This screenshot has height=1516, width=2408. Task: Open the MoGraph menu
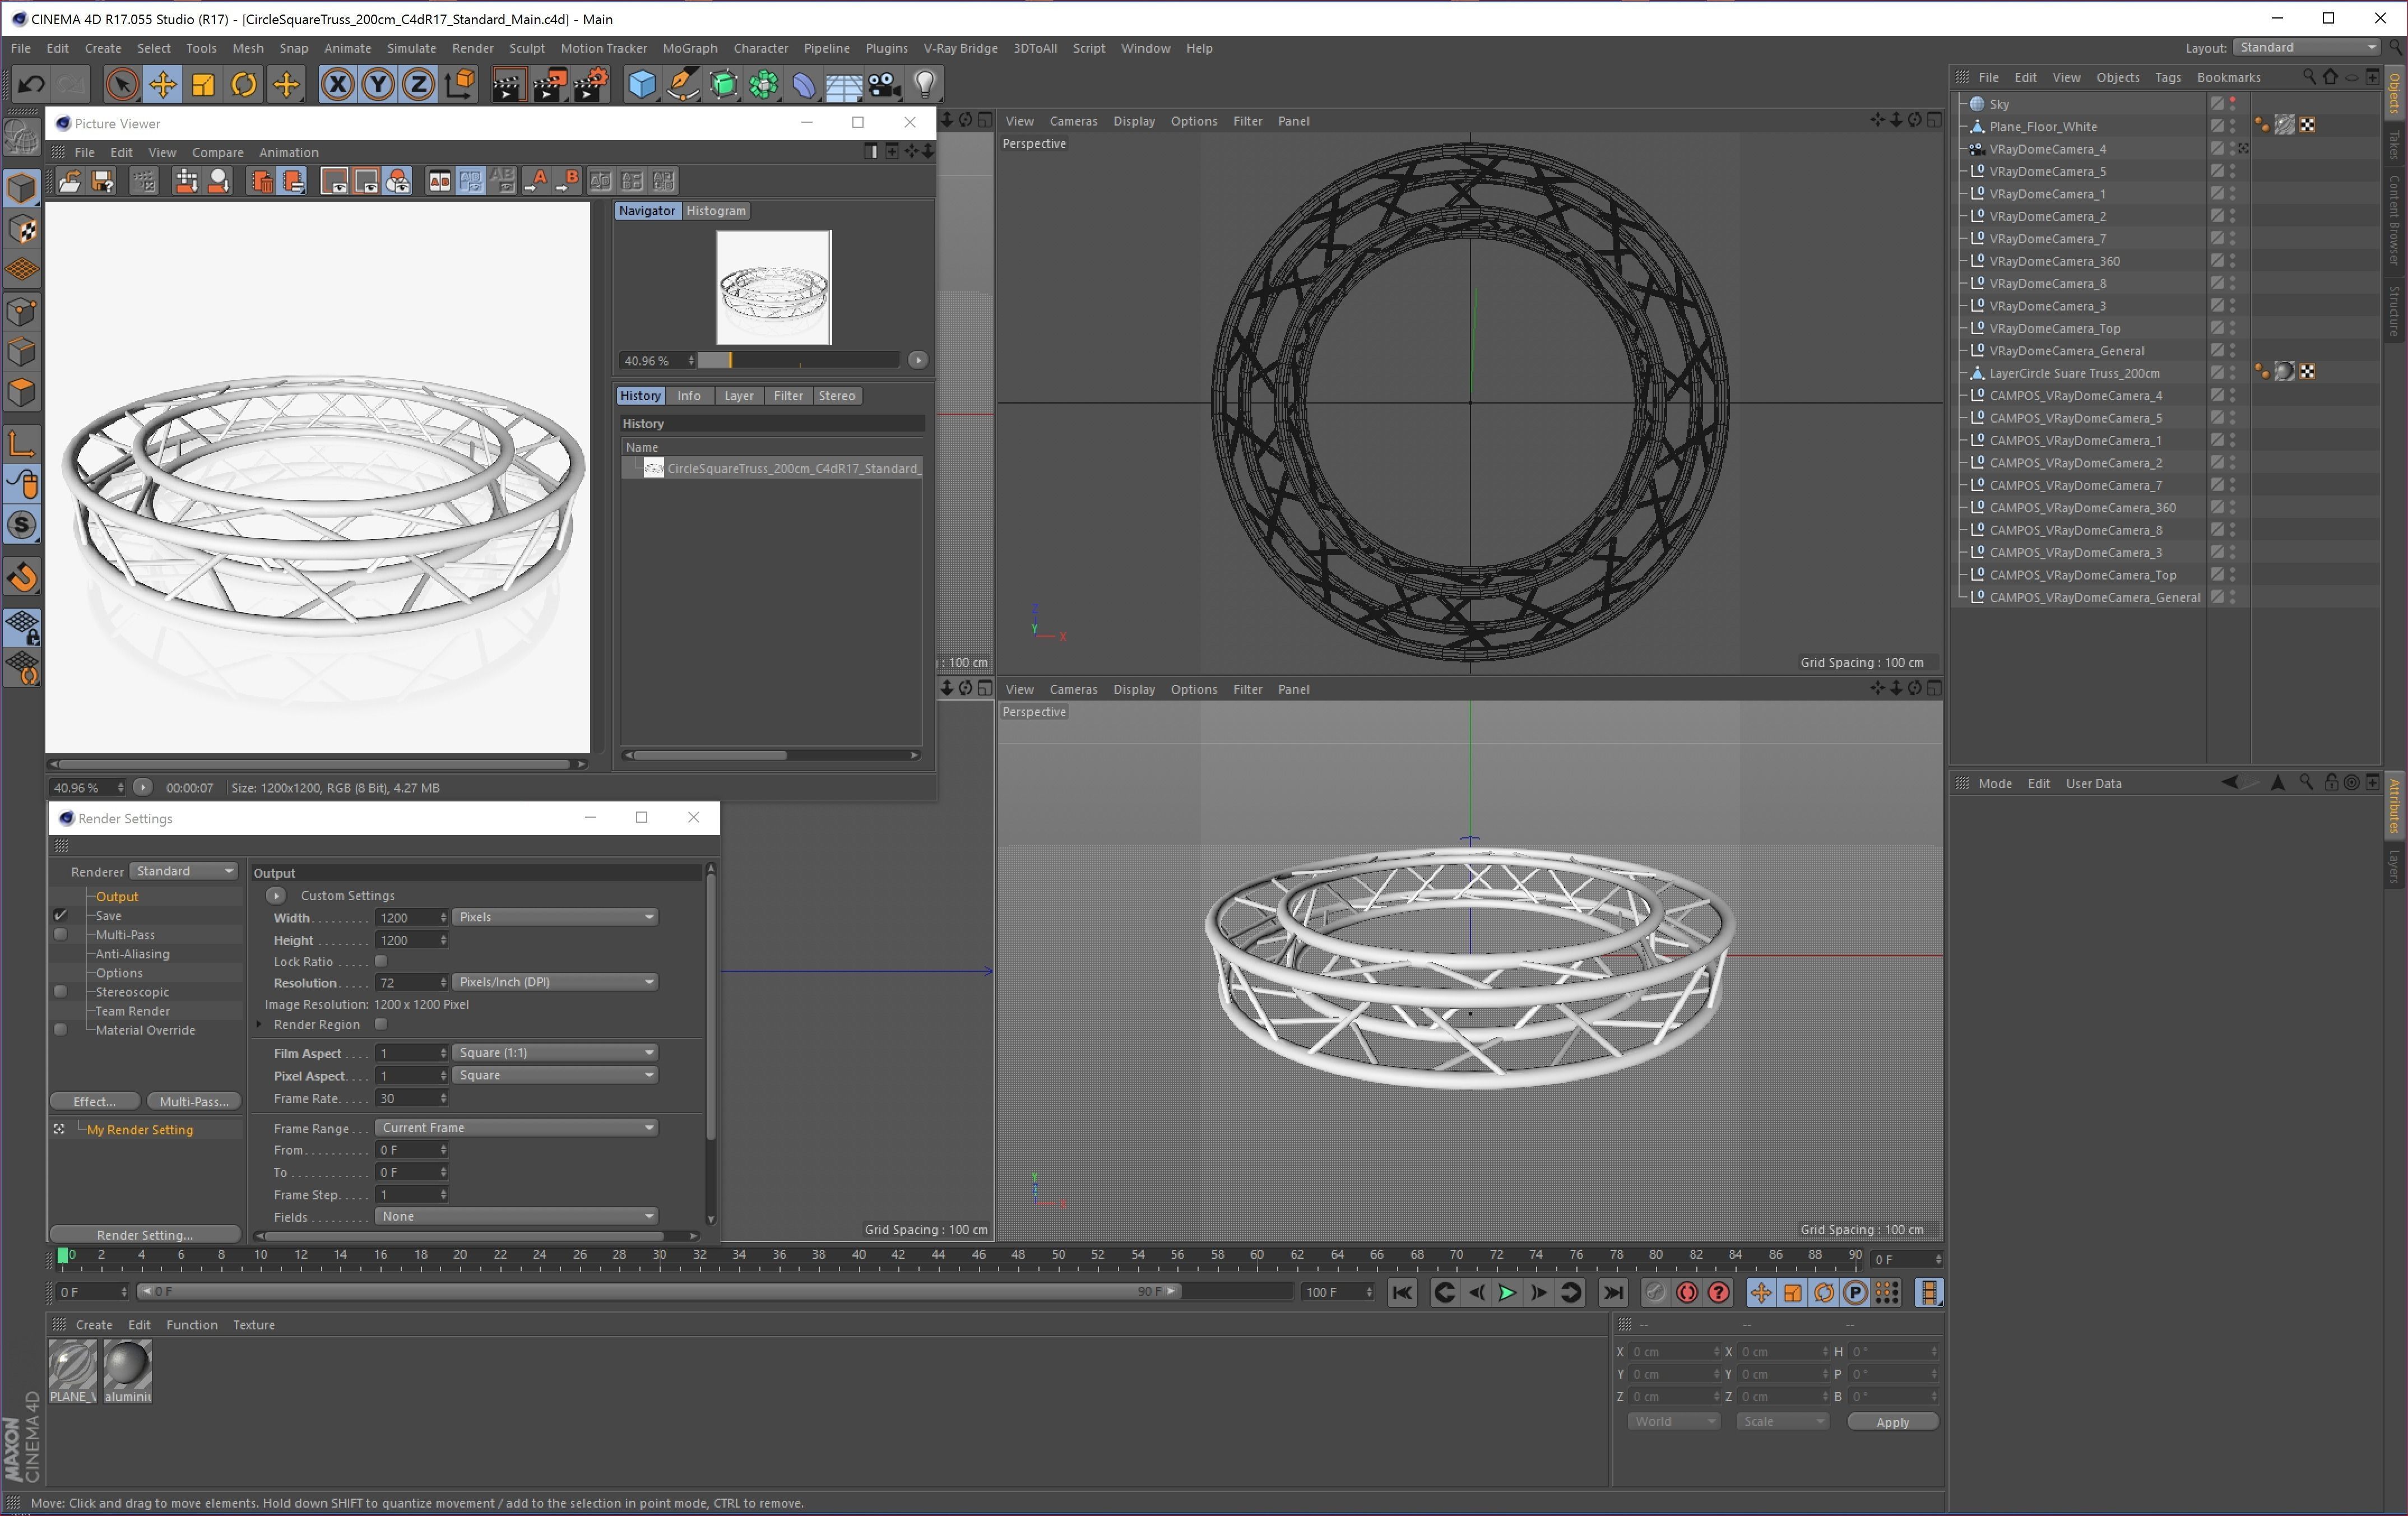tap(690, 48)
